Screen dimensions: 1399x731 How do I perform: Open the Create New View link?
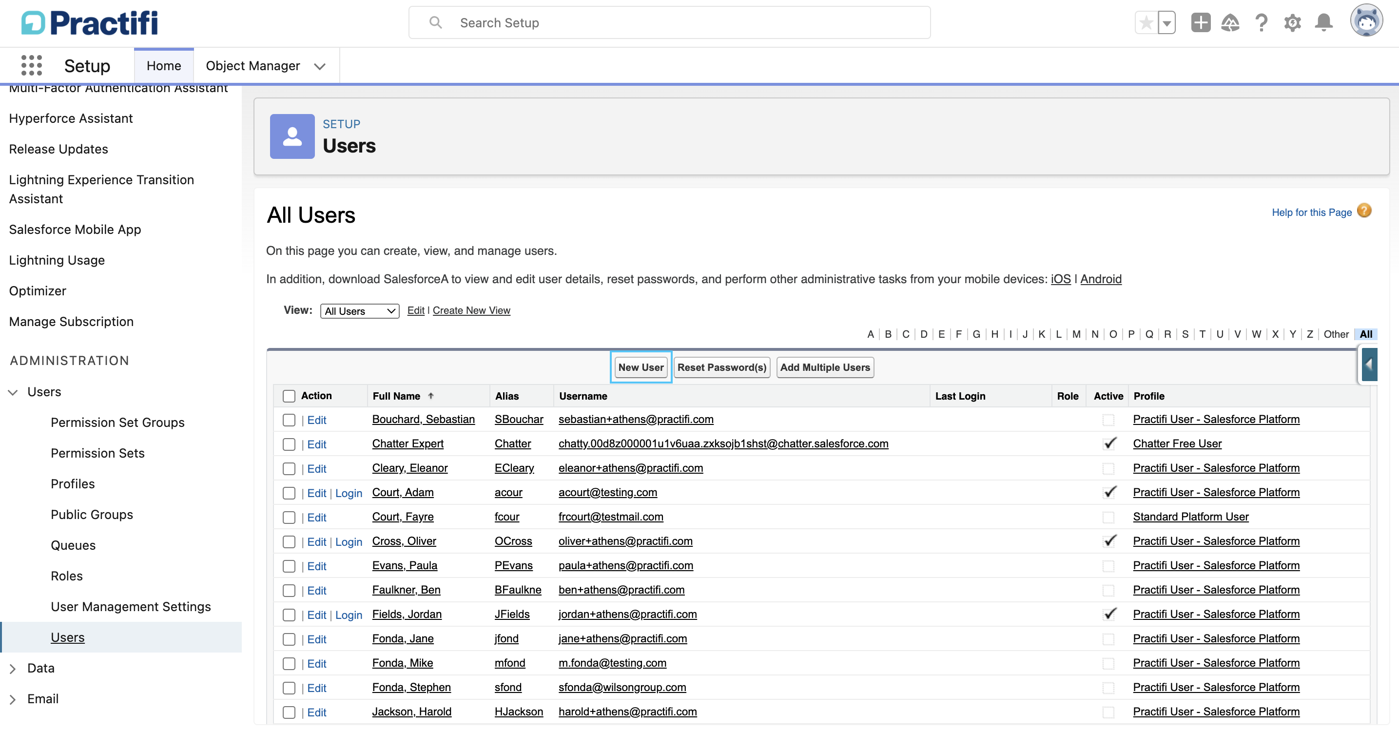[471, 310]
